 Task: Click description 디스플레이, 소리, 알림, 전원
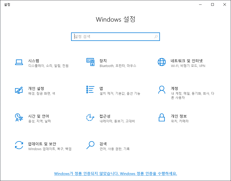(48, 66)
